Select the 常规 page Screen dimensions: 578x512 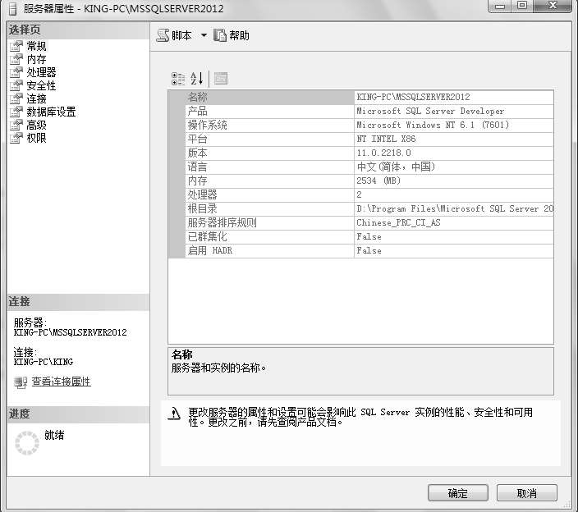click(x=36, y=46)
